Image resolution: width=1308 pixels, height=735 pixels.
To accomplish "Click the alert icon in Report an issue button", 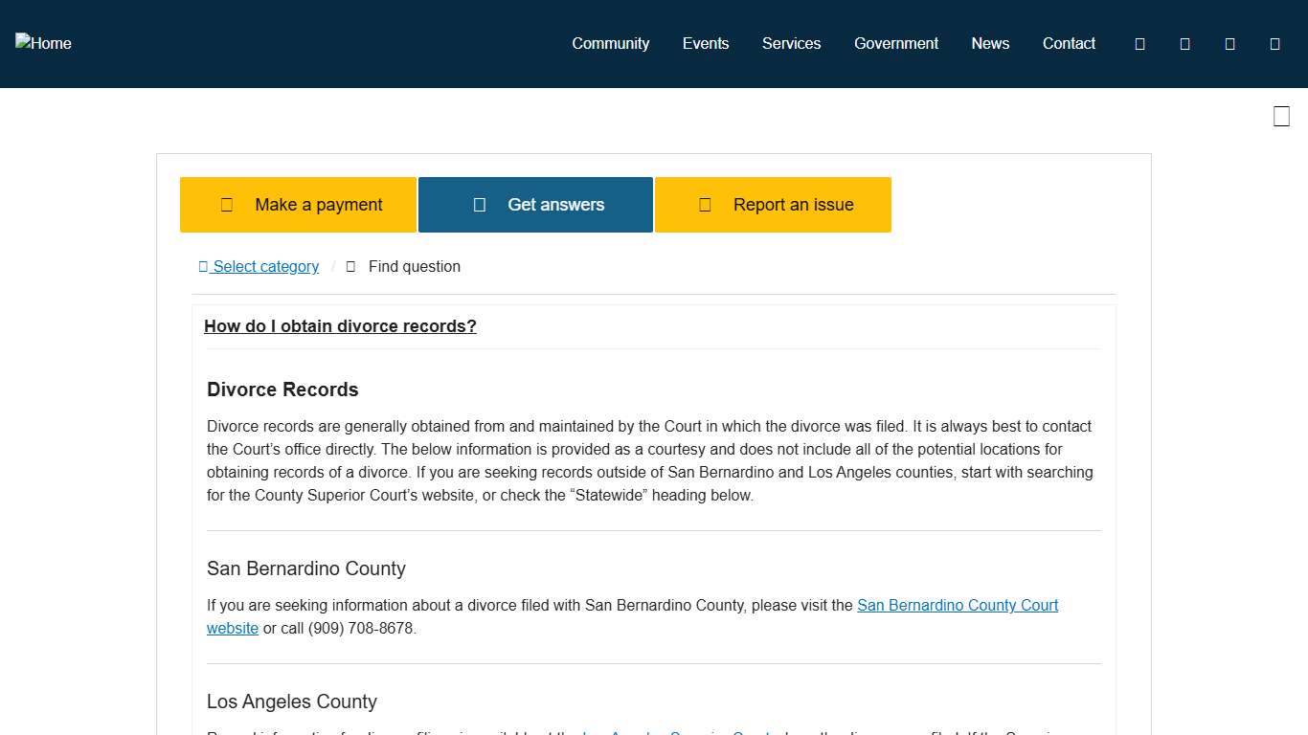I will pos(705,204).
